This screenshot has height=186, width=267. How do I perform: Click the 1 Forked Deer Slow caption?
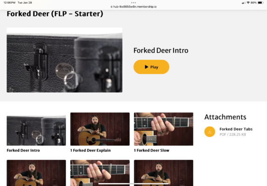pos(151,150)
